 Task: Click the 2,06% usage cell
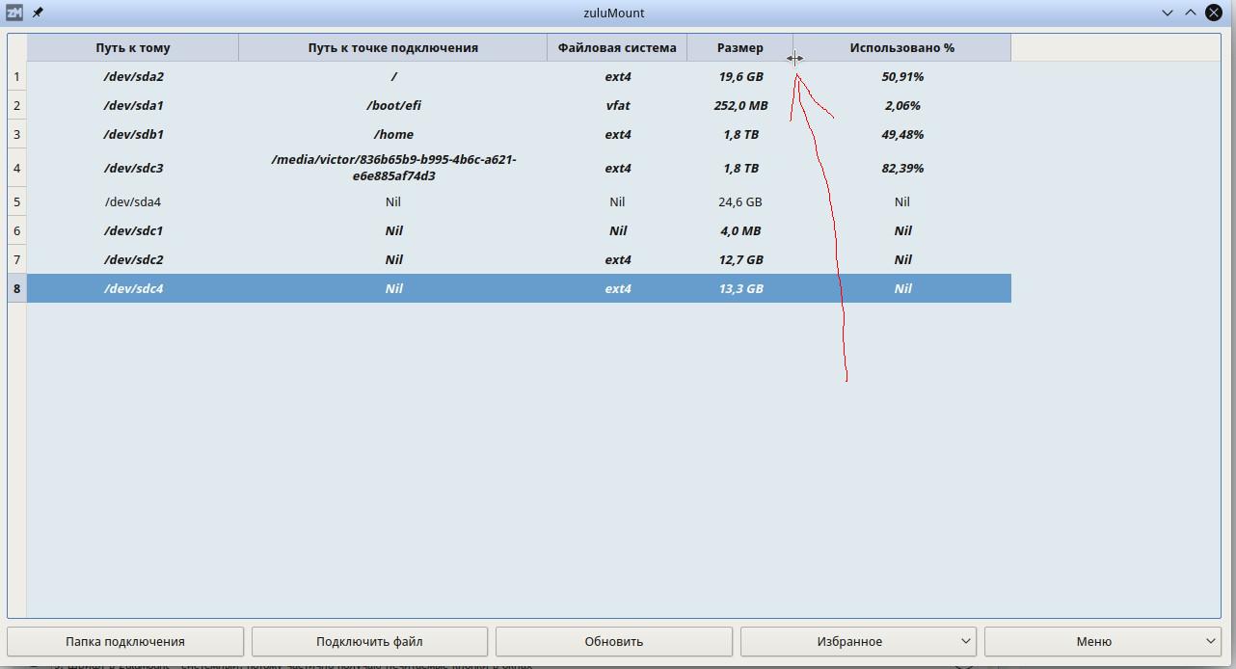(x=902, y=105)
